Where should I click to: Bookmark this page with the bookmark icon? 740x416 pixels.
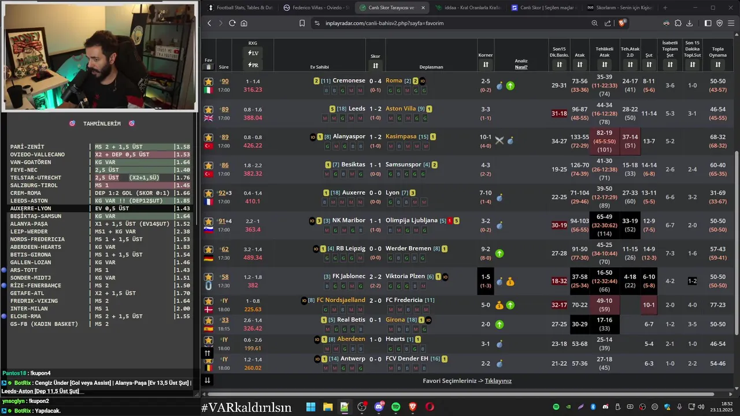click(302, 23)
